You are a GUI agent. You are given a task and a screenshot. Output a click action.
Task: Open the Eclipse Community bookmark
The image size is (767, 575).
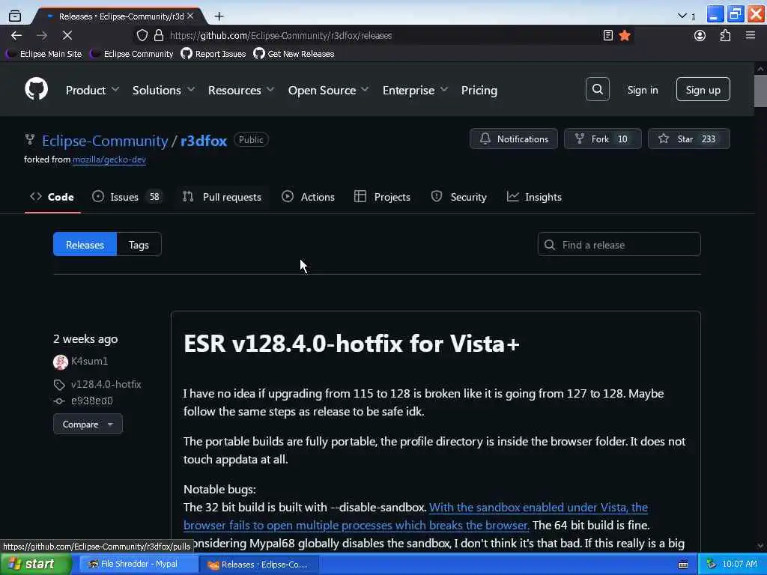[132, 54]
